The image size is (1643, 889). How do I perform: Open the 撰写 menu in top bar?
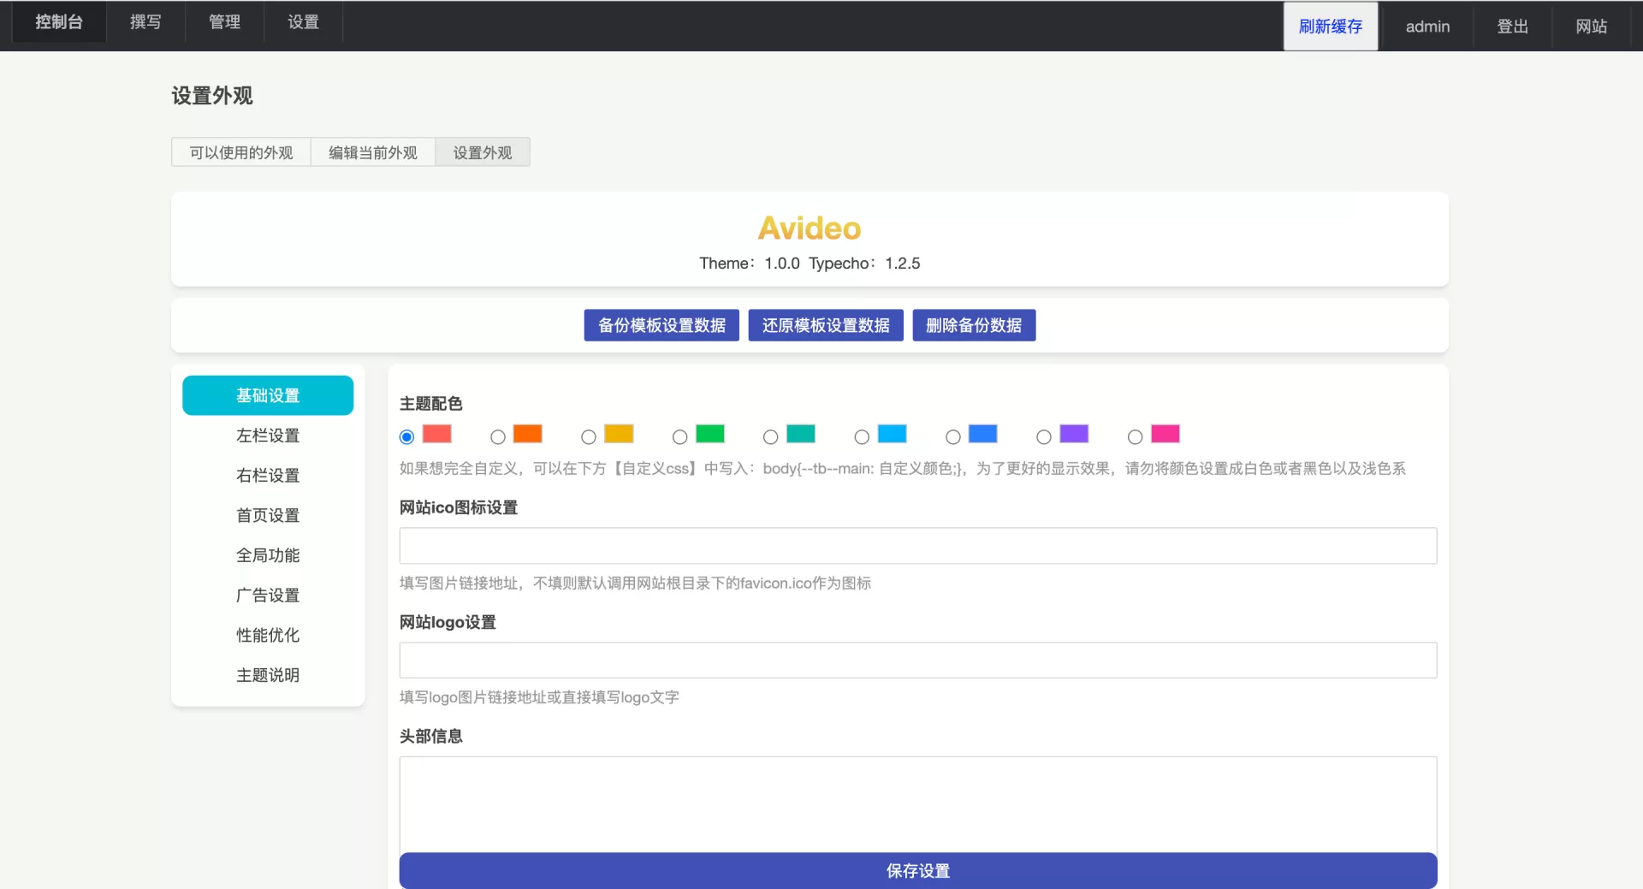[145, 22]
